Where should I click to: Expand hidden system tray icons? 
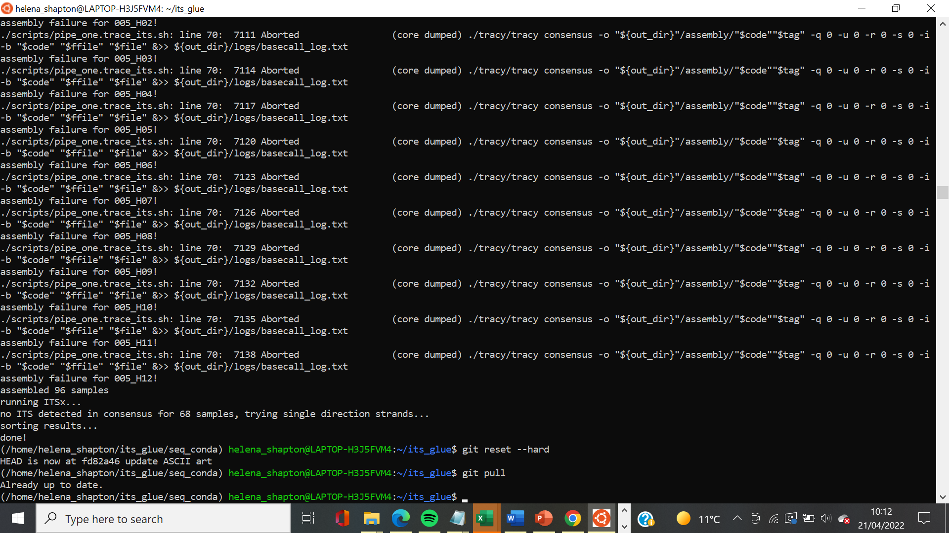pyautogui.click(x=737, y=518)
